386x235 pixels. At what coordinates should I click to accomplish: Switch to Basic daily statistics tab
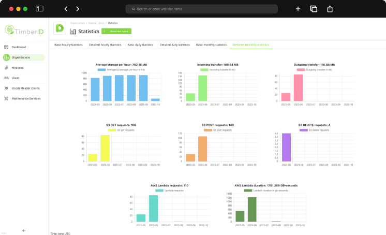pos(140,45)
